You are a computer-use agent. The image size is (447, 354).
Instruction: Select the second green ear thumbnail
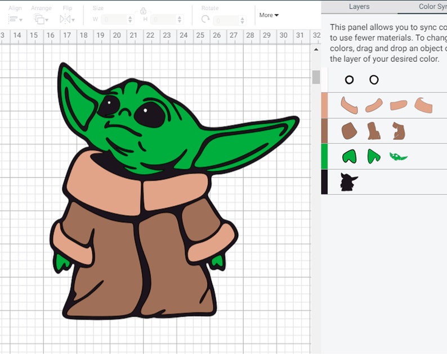point(374,156)
